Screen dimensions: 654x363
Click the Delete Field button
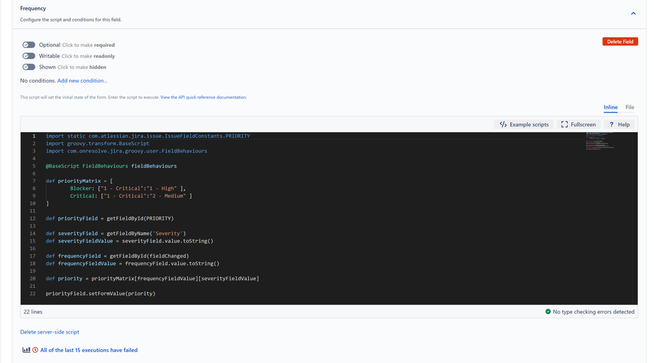click(x=620, y=42)
